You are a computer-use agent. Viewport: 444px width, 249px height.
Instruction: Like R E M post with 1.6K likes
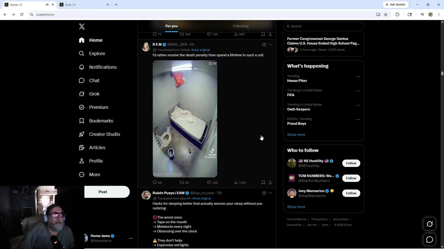tap(212, 183)
